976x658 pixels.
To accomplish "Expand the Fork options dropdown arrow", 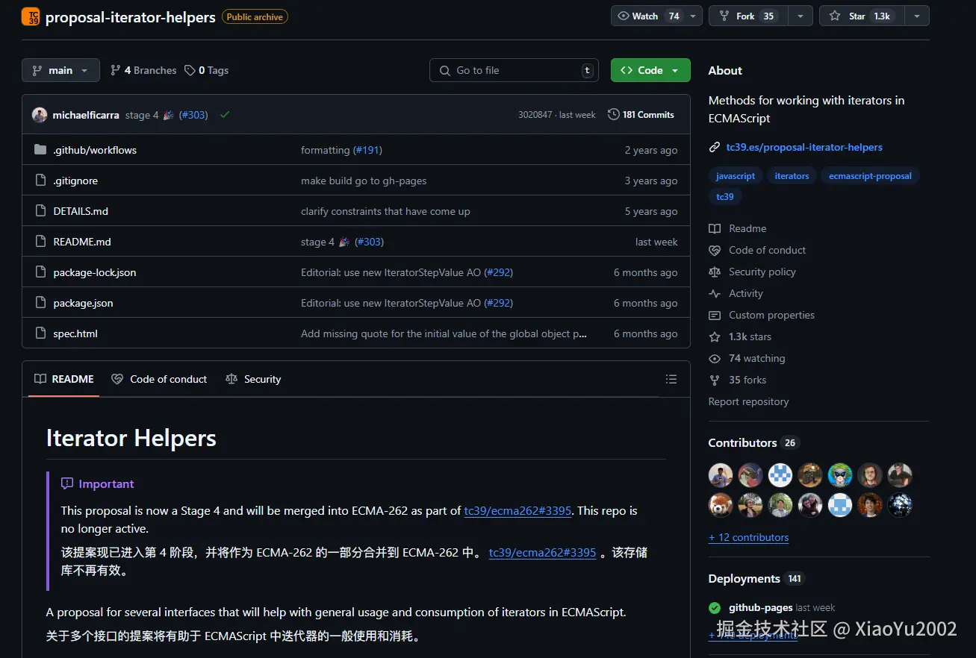I will point(801,16).
